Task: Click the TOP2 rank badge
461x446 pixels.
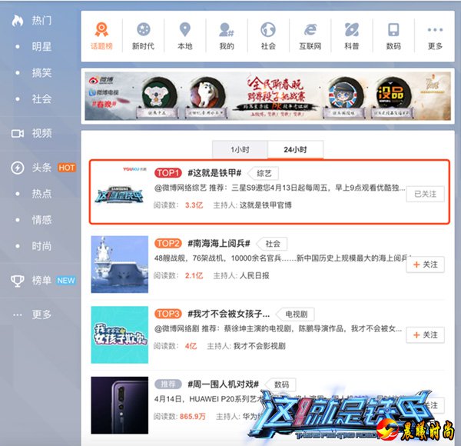Action: [167, 243]
